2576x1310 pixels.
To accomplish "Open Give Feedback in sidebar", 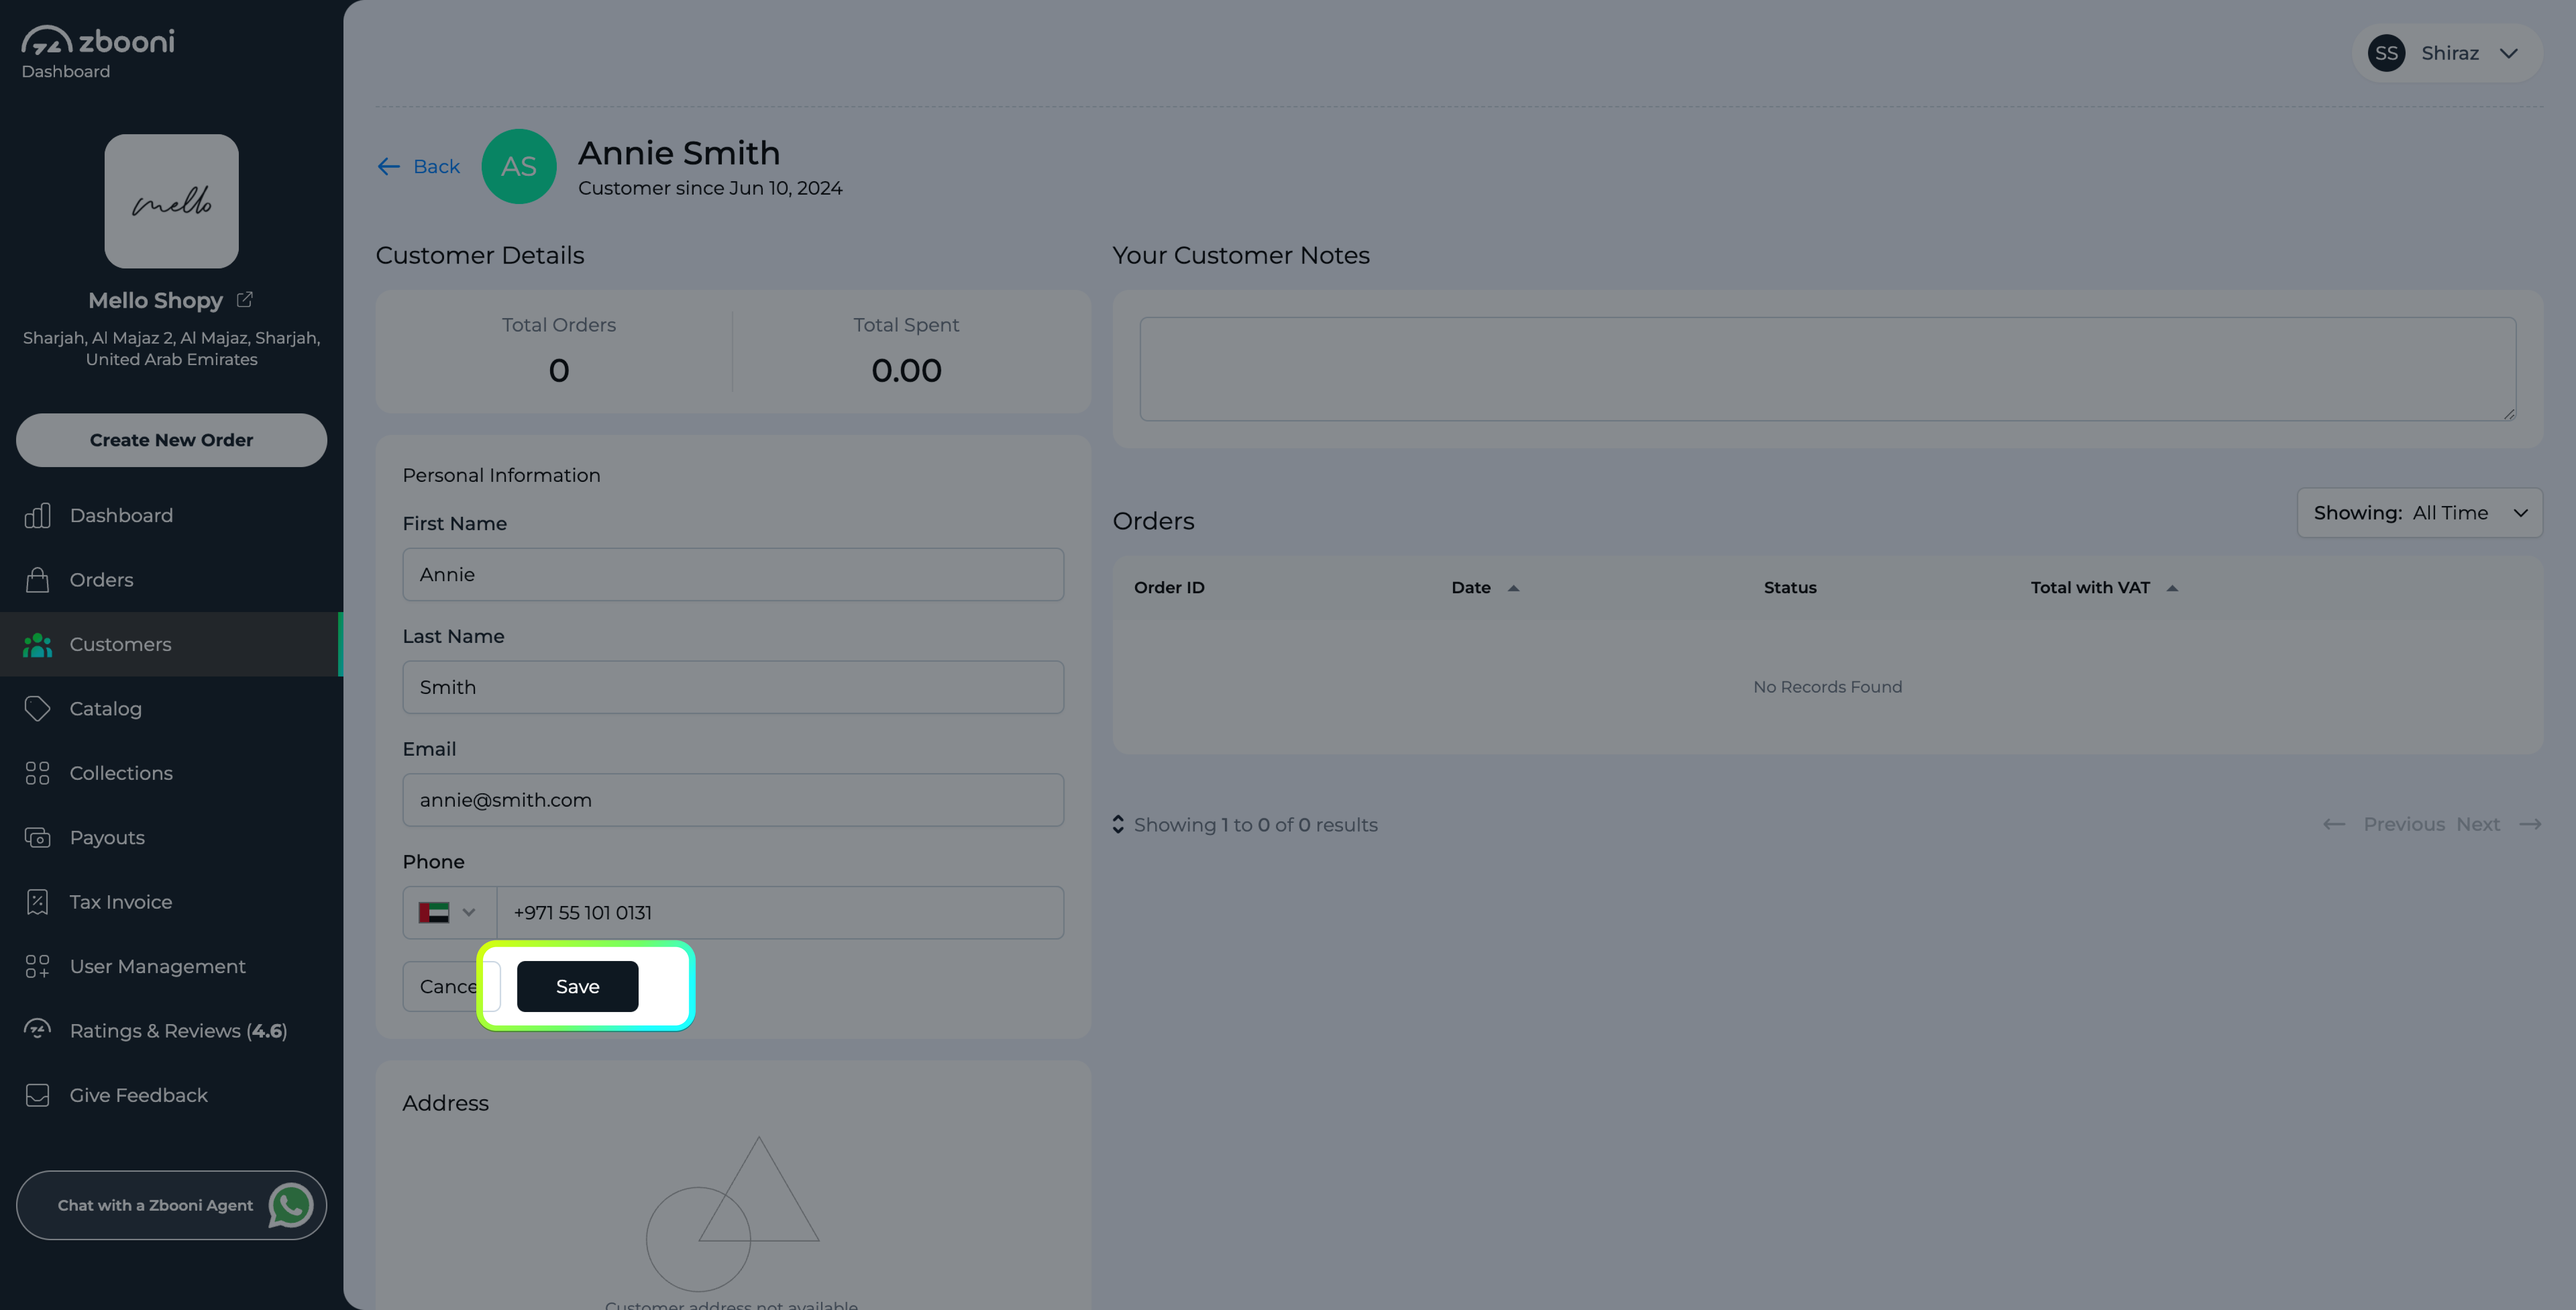I will click(x=171, y=1095).
